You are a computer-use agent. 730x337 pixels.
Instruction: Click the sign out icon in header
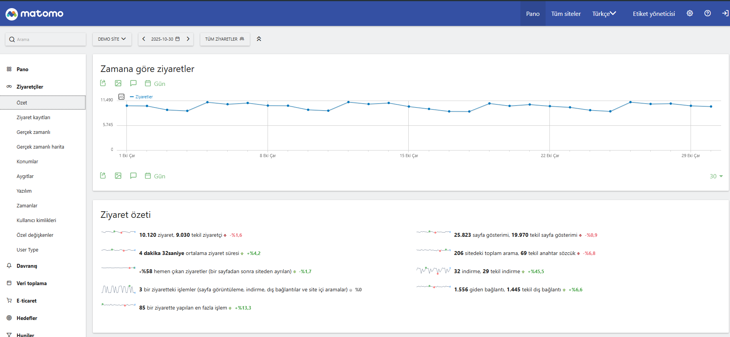(x=725, y=13)
